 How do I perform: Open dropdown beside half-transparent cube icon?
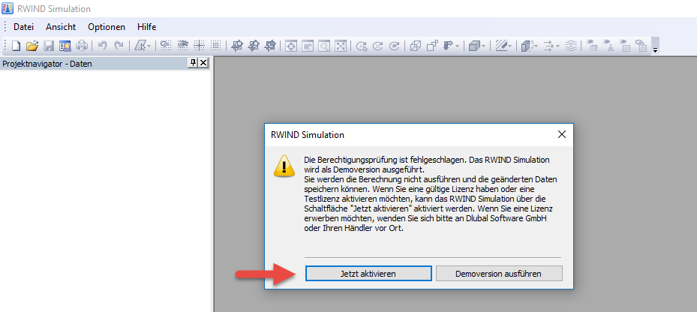[x=536, y=46]
